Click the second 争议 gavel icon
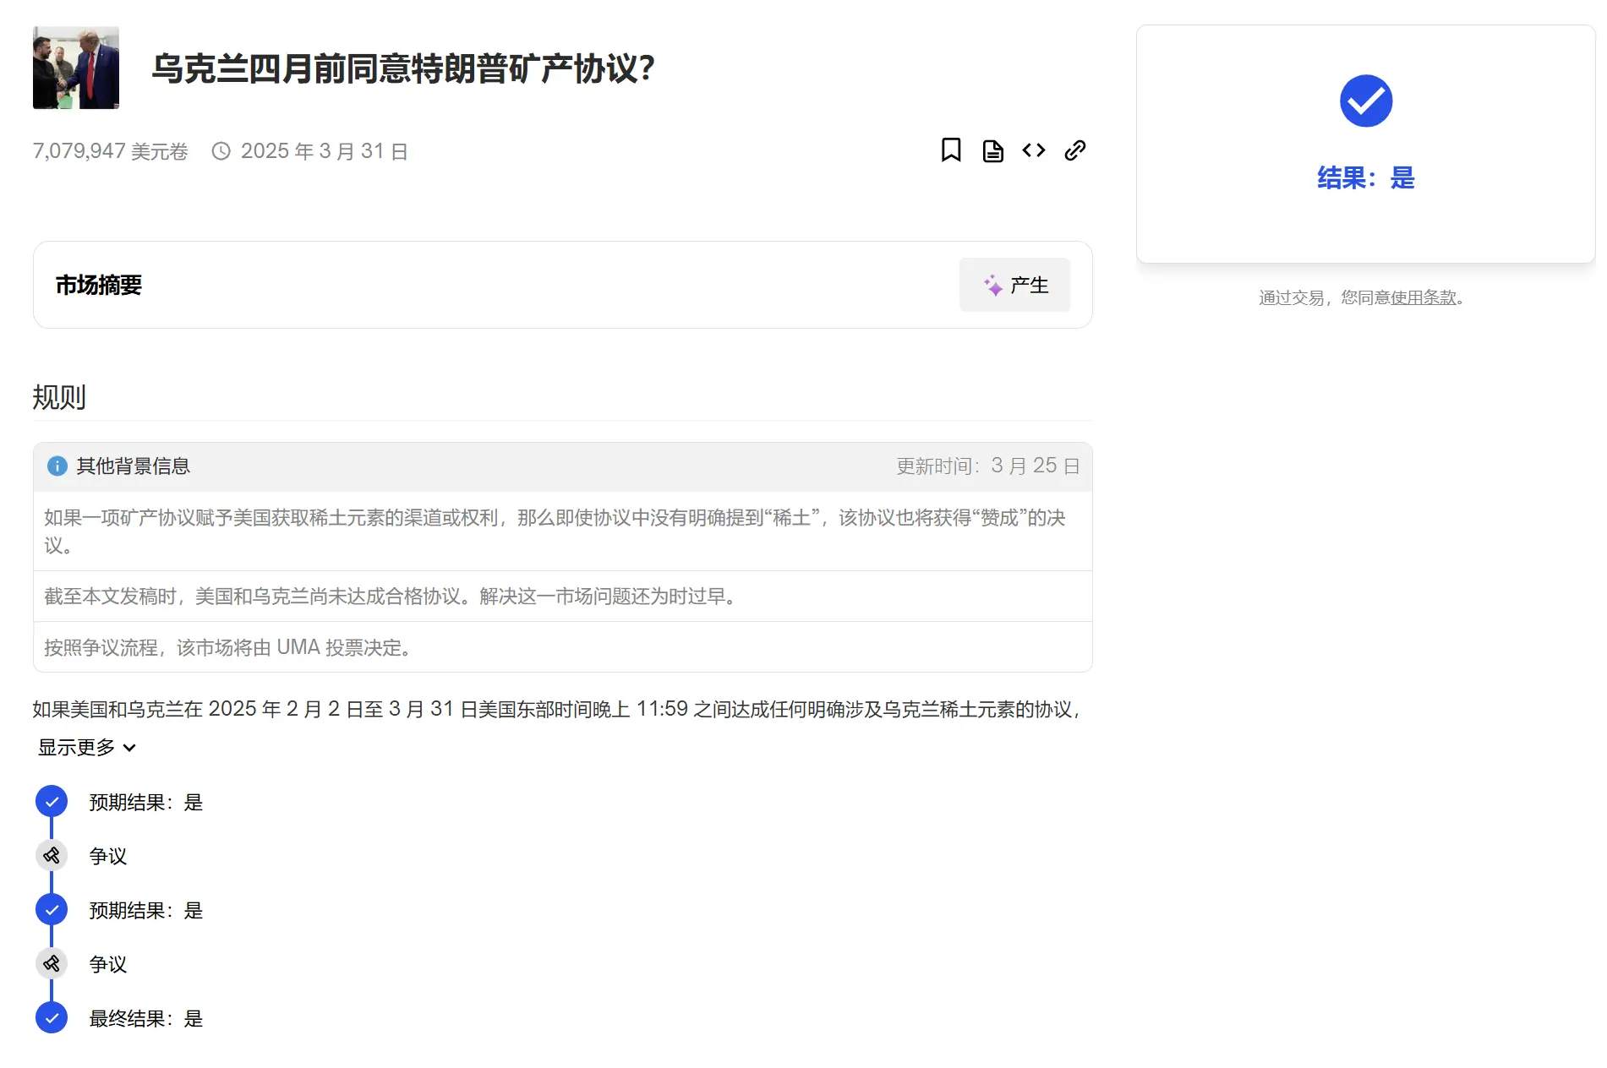 pyautogui.click(x=52, y=963)
